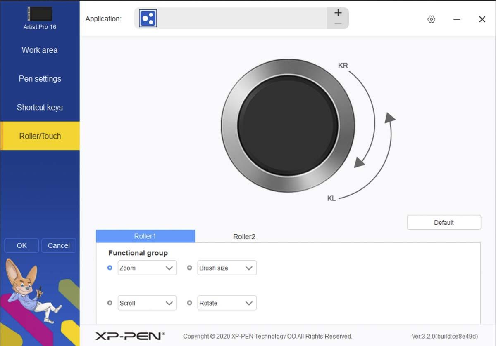Open the Zoom function dropdown
The height and width of the screenshot is (346, 496).
[147, 268]
